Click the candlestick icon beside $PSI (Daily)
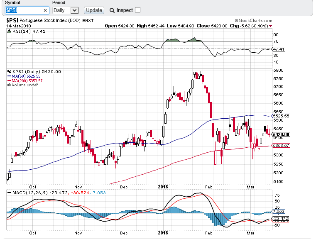The image size is (316, 239). click(x=9, y=71)
